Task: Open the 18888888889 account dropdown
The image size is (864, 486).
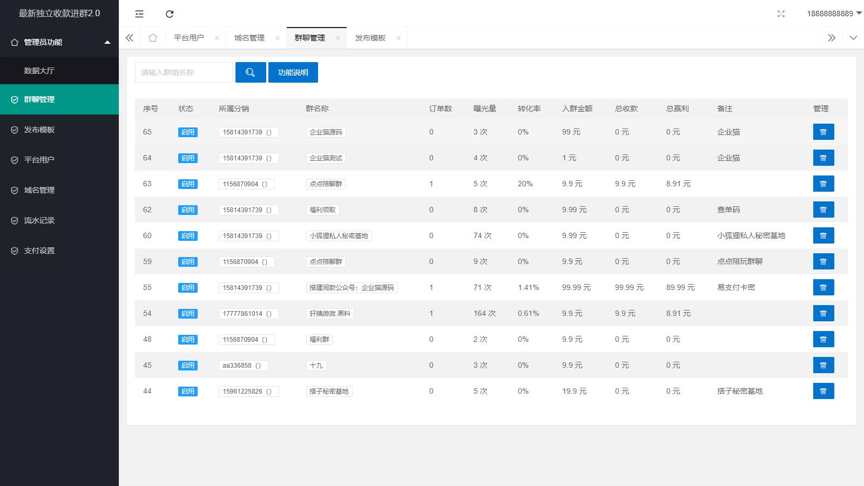Action: [x=833, y=13]
